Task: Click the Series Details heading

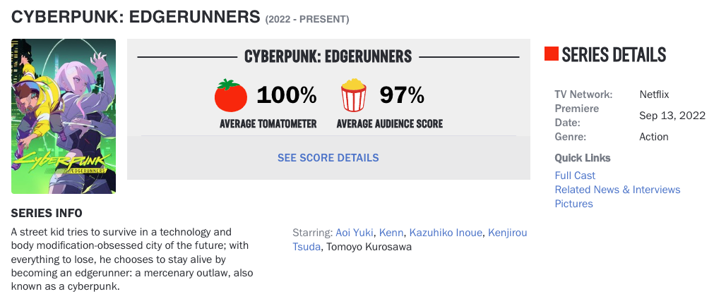Action: coord(614,54)
